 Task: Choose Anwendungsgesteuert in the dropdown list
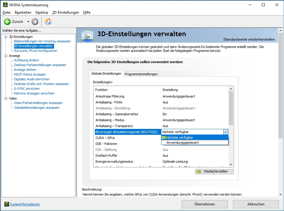point(195,143)
